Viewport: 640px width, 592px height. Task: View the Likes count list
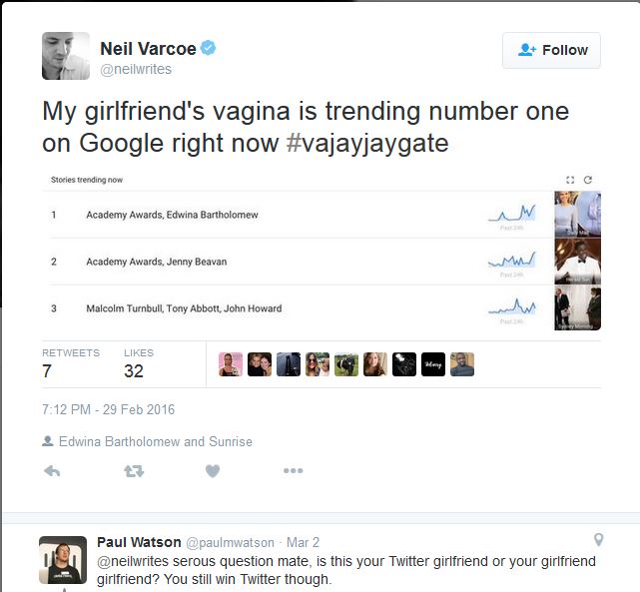point(138,363)
